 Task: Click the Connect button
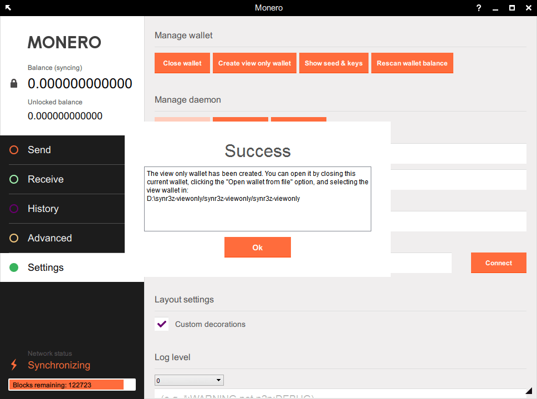pyautogui.click(x=499, y=263)
